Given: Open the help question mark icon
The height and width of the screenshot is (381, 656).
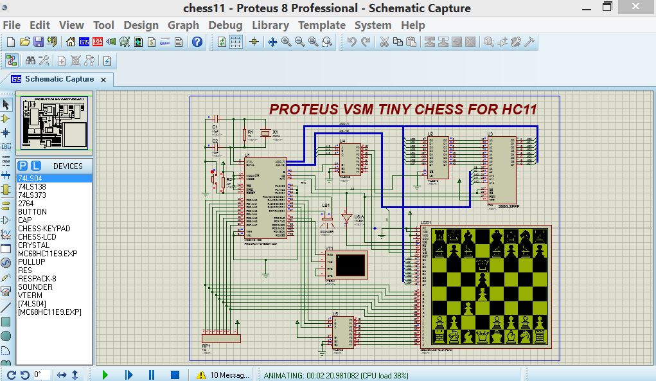Looking at the screenshot, I should point(197,42).
